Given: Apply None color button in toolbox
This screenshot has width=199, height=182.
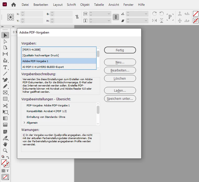Looking at the screenshot, I should pos(5,177).
